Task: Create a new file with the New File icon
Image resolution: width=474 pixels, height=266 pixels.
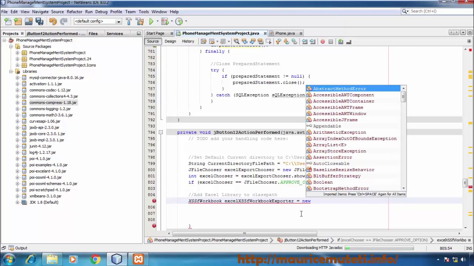Action: 8,21
